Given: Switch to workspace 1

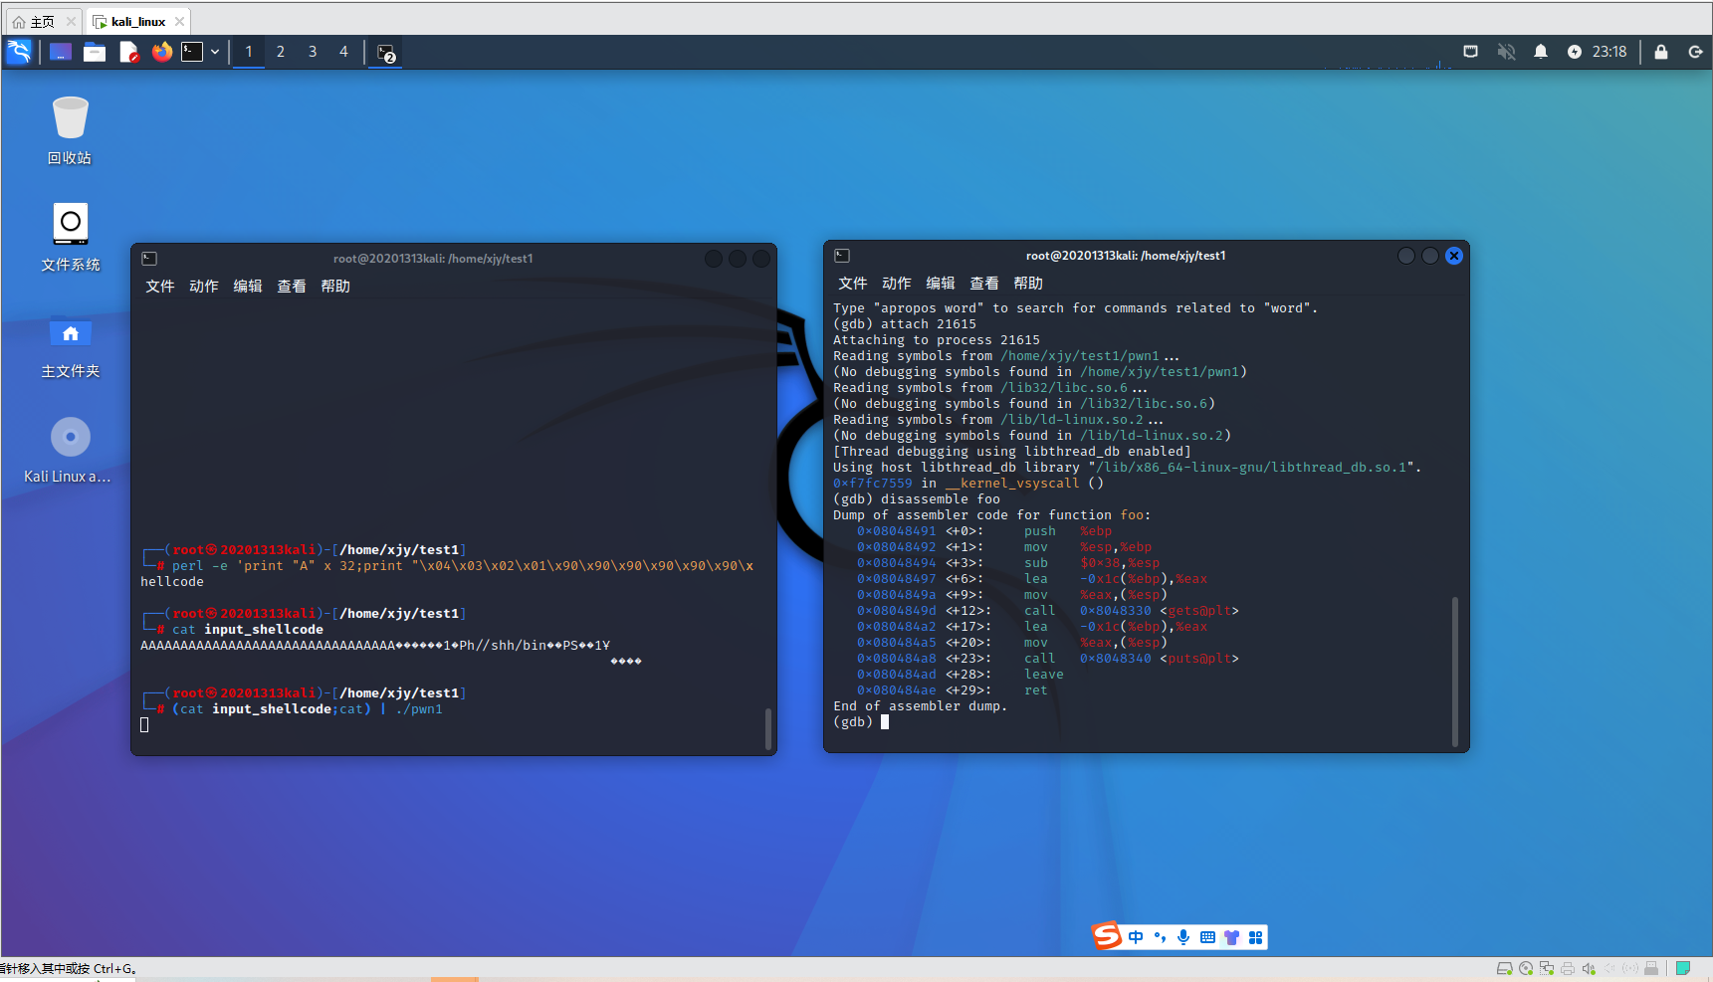Looking at the screenshot, I should pyautogui.click(x=249, y=52).
